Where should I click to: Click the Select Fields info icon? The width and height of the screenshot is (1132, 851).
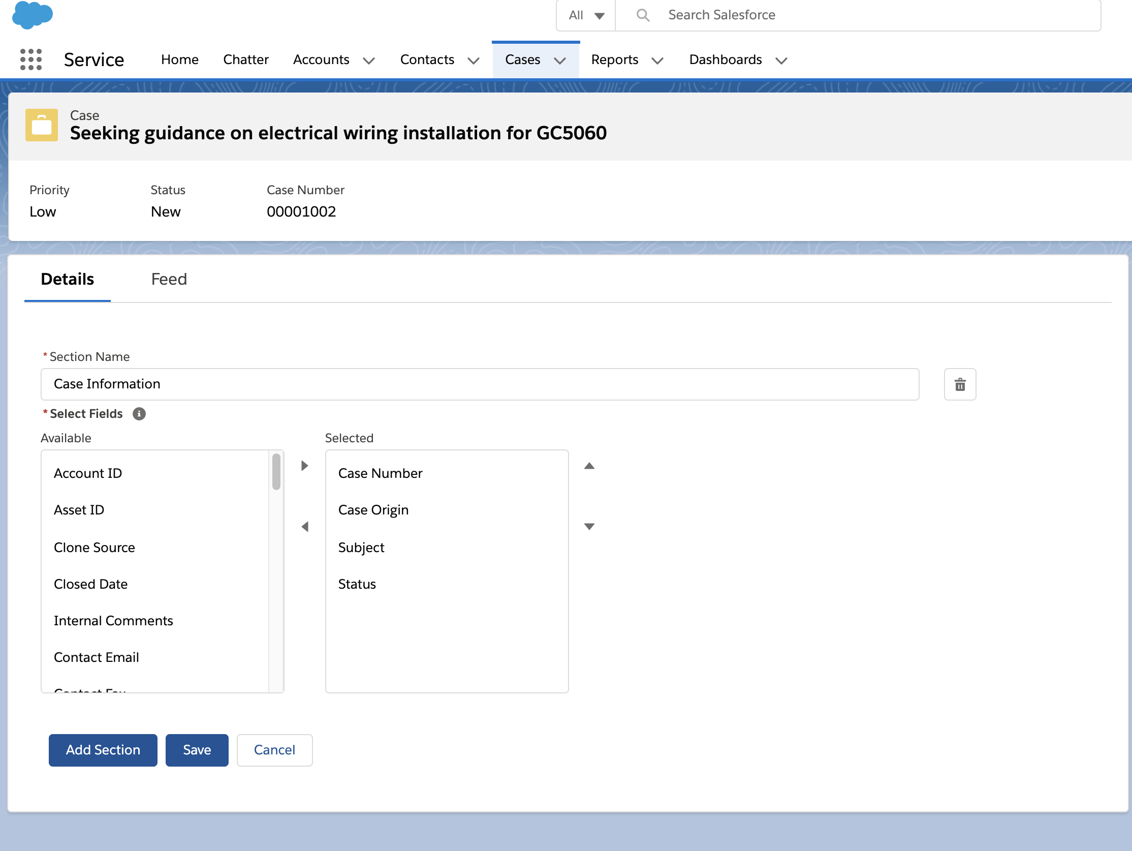pos(139,414)
